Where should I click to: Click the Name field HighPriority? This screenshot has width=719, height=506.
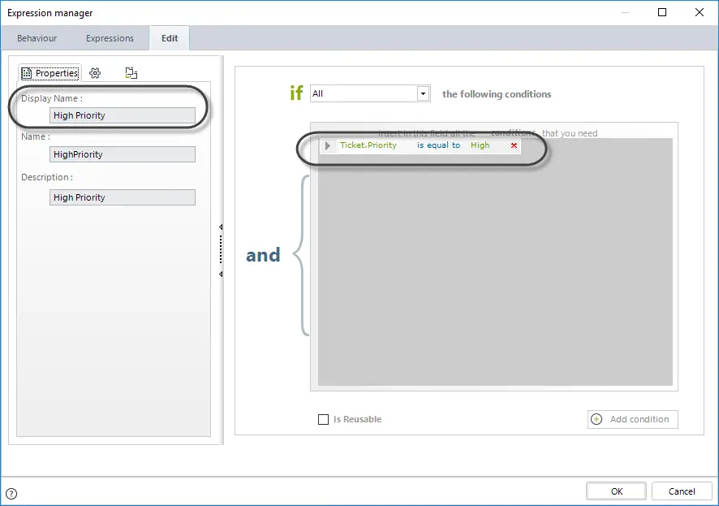(123, 154)
